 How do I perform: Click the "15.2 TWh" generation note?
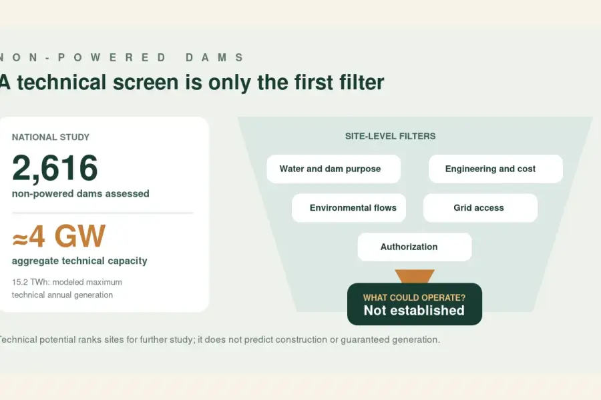coord(67,288)
